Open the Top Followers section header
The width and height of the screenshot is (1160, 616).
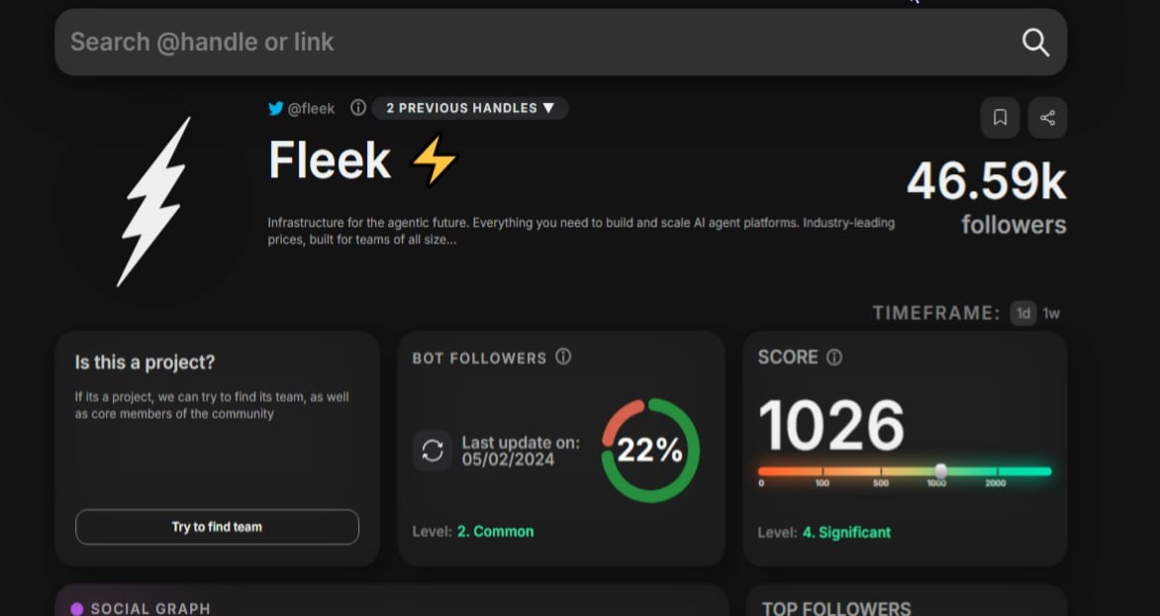836,609
